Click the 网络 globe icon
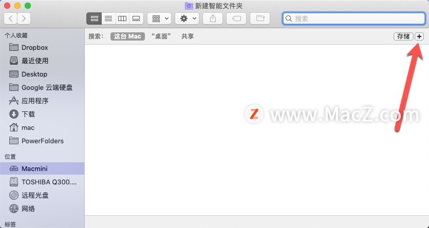429x228 pixels. 14,208
